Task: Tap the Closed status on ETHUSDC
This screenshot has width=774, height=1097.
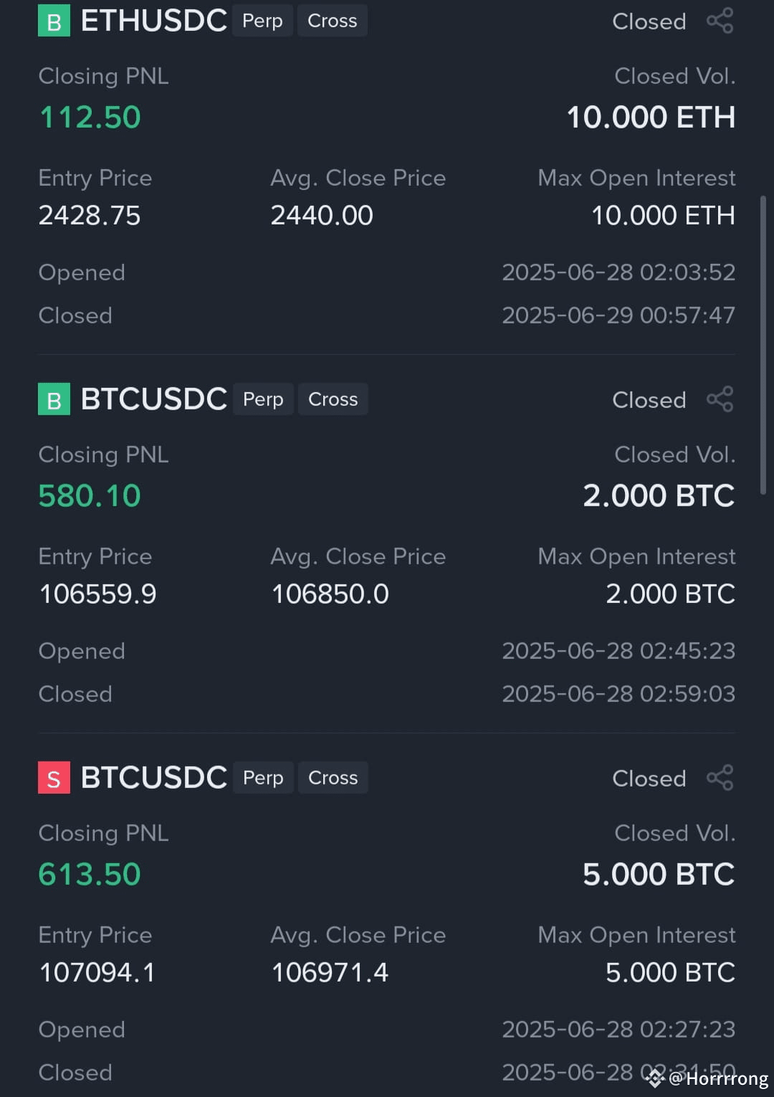Action: tap(649, 22)
